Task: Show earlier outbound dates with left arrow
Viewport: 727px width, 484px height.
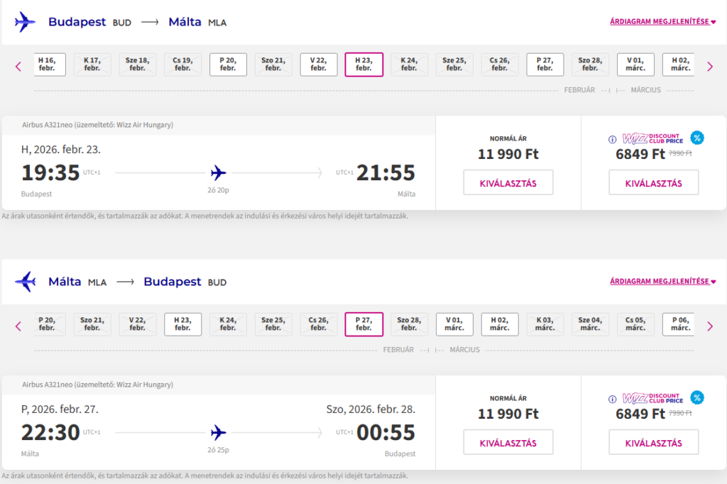Action: [18, 67]
